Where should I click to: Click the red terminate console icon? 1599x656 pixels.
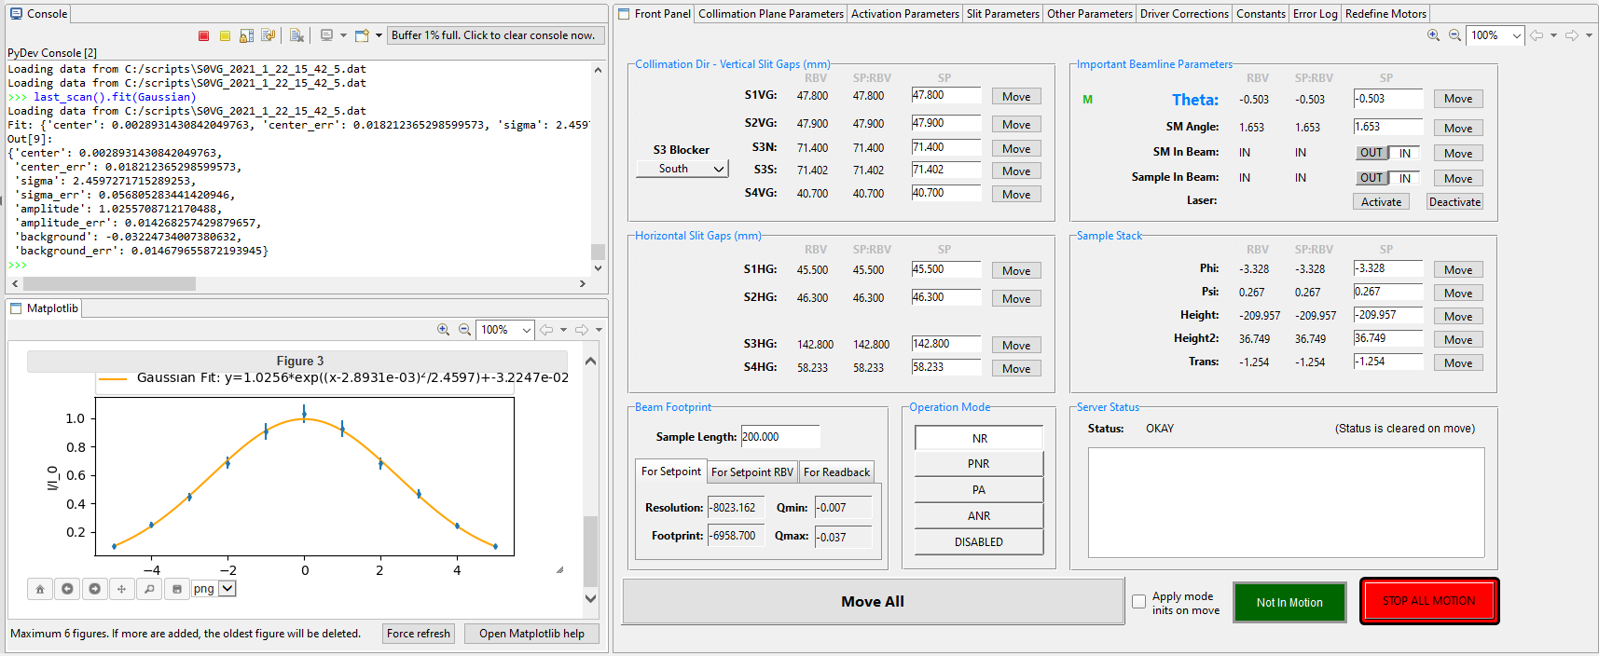(x=203, y=35)
